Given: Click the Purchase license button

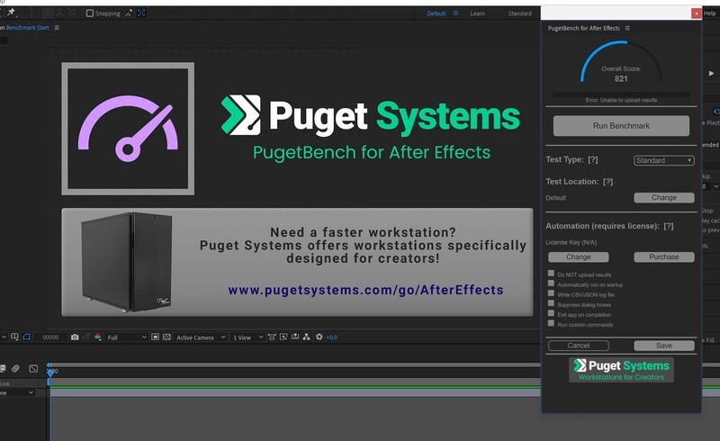Looking at the screenshot, I should (664, 256).
